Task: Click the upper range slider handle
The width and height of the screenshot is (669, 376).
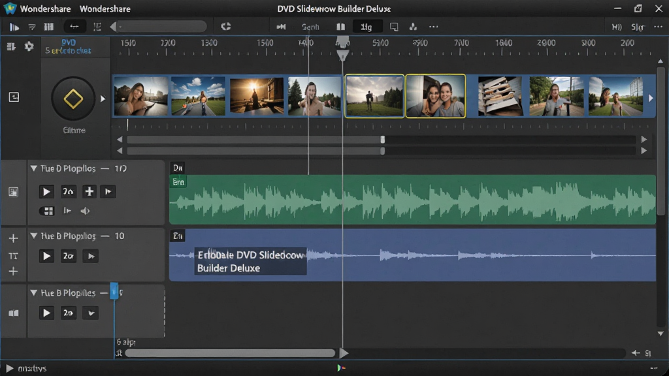Action: pos(383,140)
